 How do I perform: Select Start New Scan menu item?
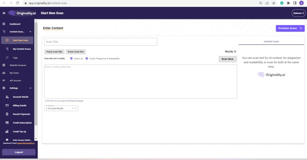coord(17,40)
